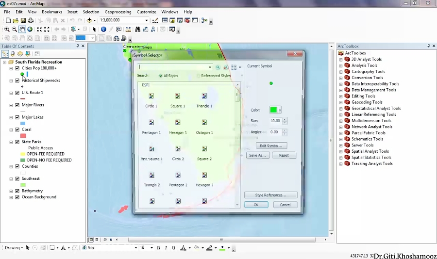Toggle the Coral layer checkbox

tap(17, 129)
